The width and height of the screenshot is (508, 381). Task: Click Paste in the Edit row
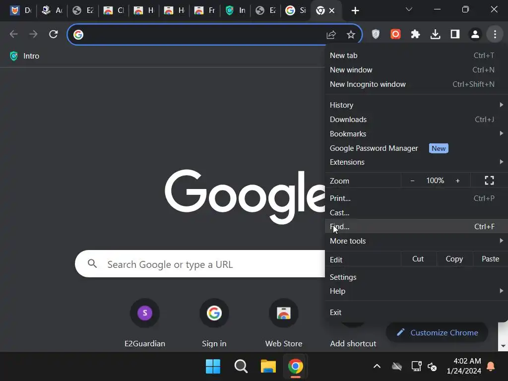click(490, 259)
